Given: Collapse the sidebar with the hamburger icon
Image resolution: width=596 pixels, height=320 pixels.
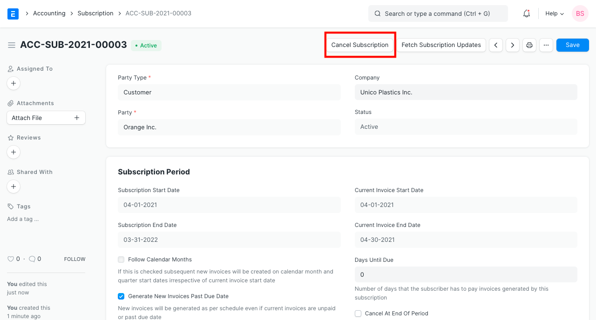Looking at the screenshot, I should (x=12, y=45).
